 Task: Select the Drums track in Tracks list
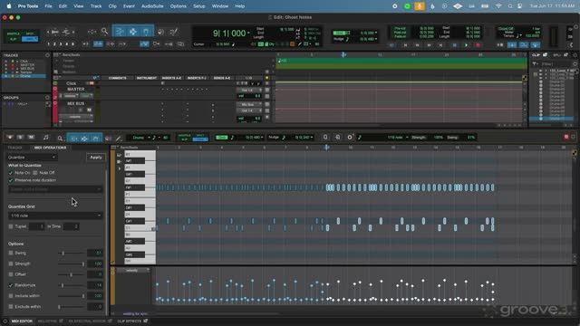coord(26,76)
